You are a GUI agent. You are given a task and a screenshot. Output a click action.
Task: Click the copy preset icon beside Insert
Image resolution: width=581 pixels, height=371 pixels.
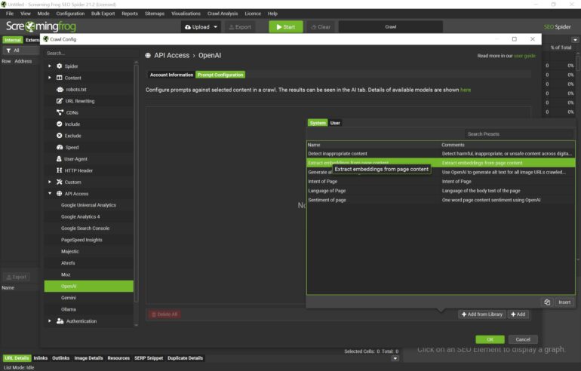[547, 302]
